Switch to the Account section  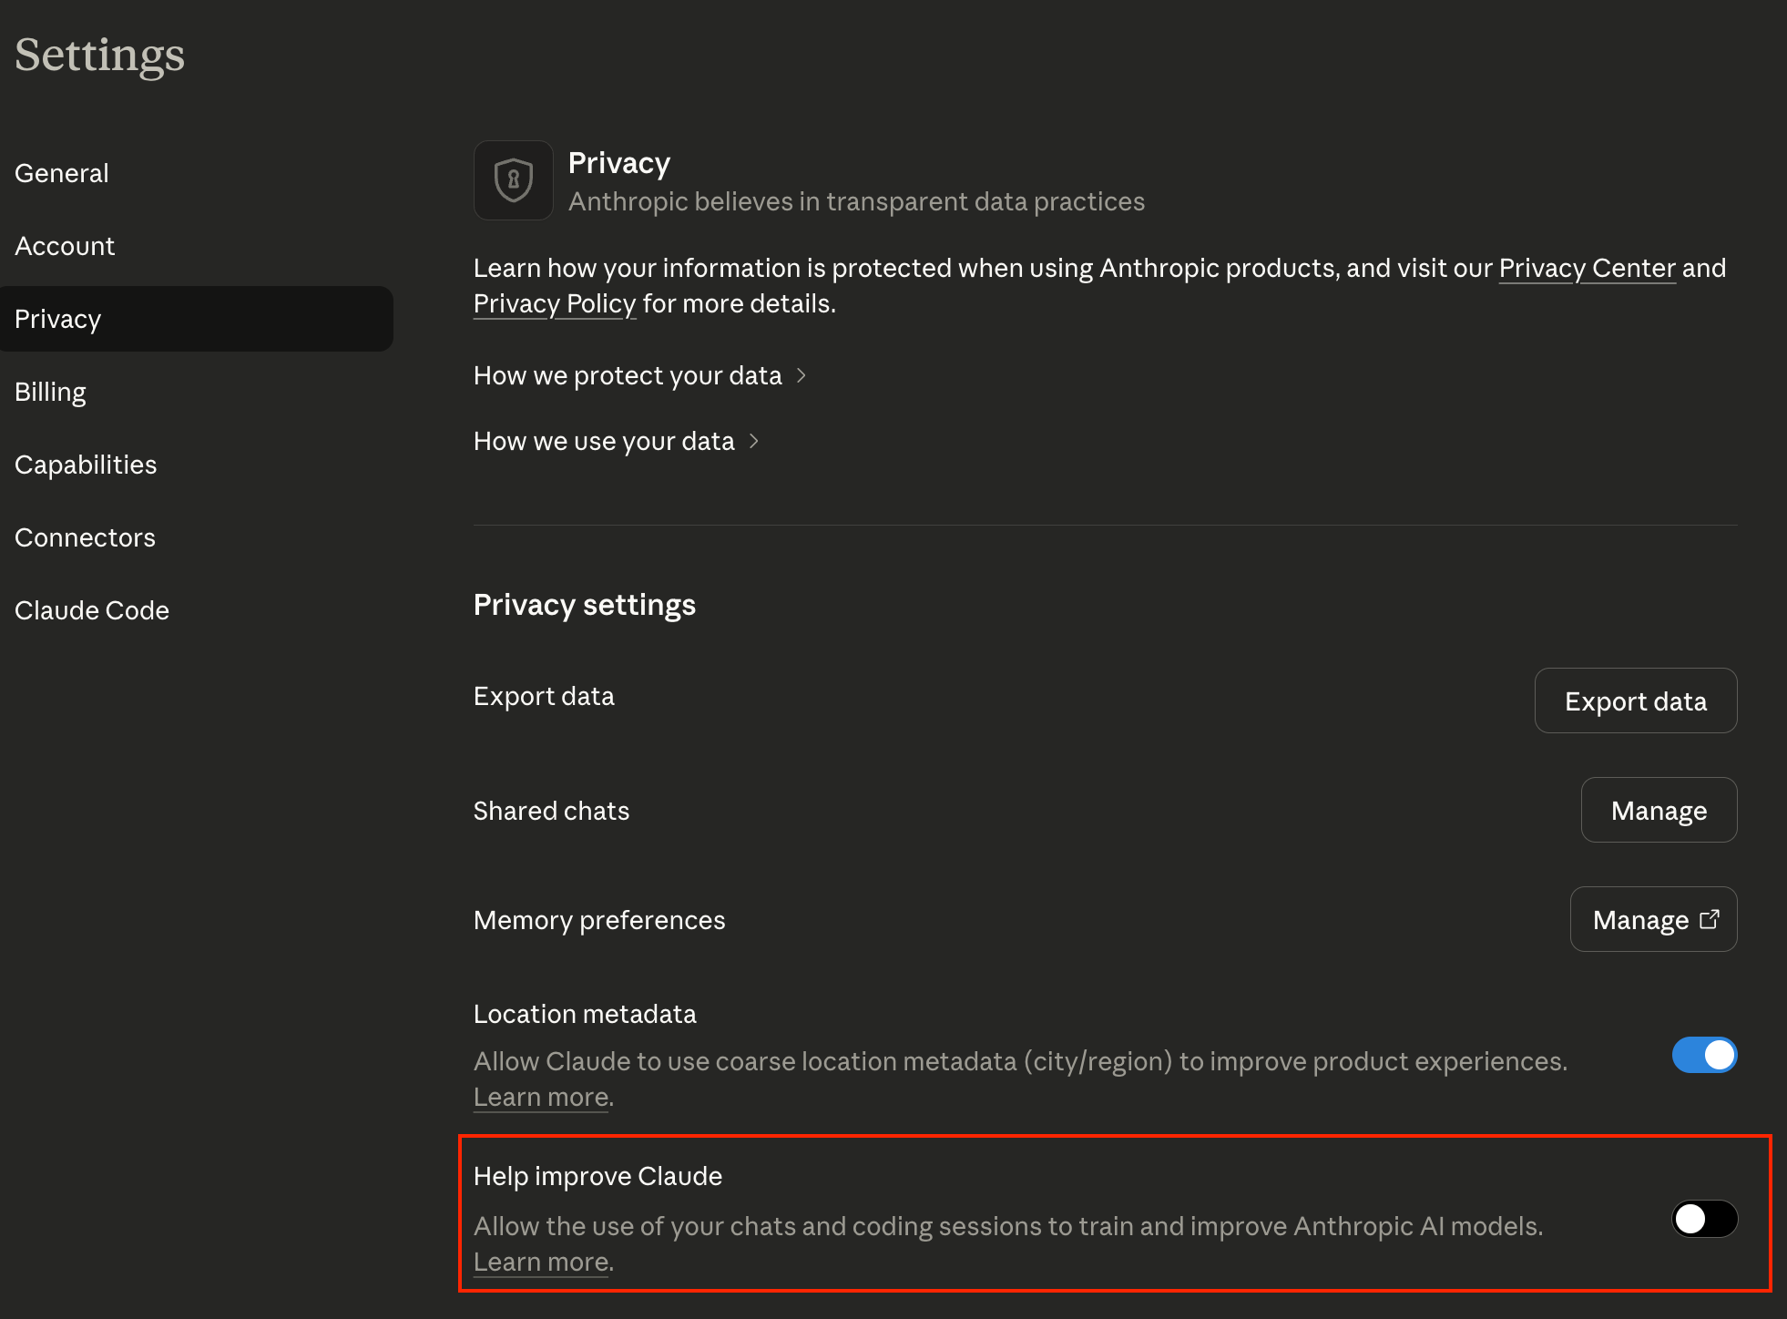point(65,246)
